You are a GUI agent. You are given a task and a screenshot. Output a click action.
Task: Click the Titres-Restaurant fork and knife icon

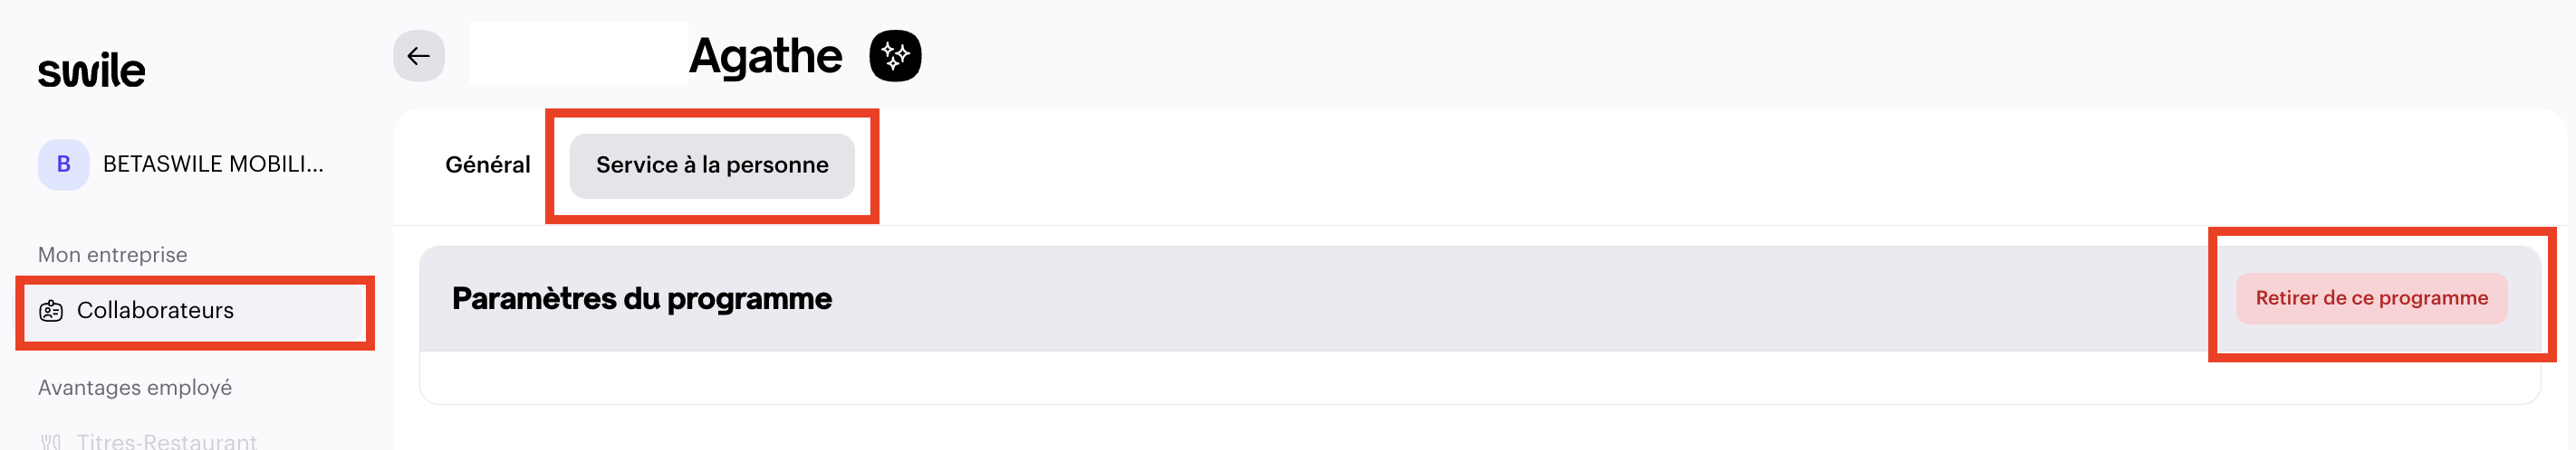[x=51, y=442]
